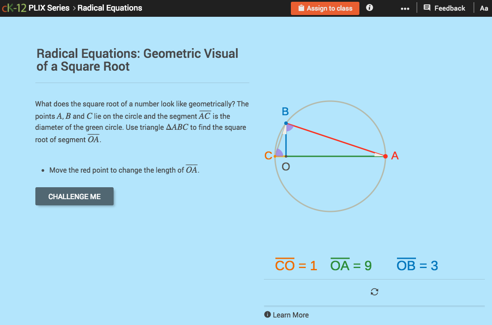Click the PLIX Series breadcrumb
The image size is (492, 325).
pyautogui.click(x=49, y=8)
